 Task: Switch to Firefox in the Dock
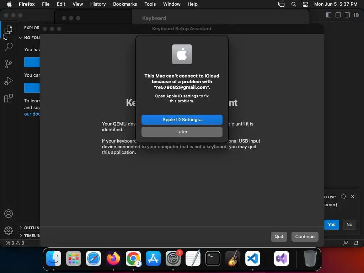click(113, 258)
